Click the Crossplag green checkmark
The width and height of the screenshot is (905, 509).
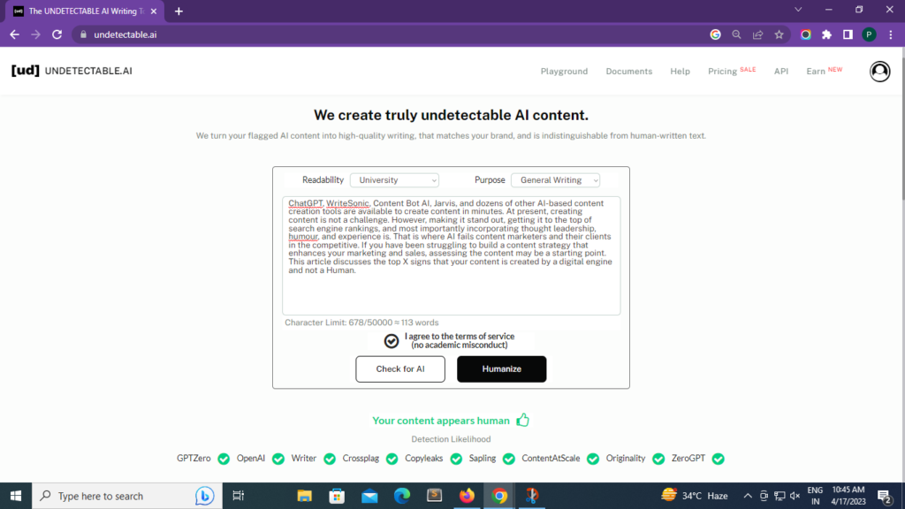(x=392, y=459)
